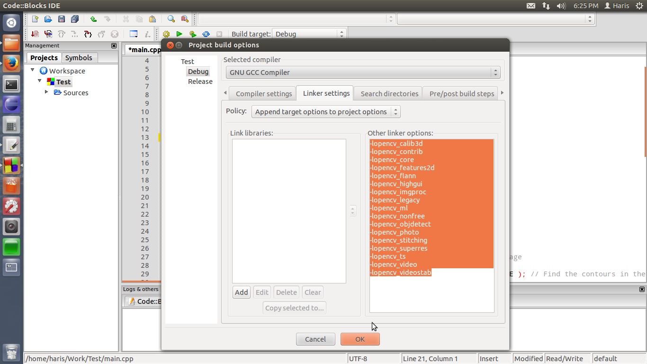Save the current file with the floppy icon
The width and height of the screenshot is (647, 364).
pyautogui.click(x=61, y=19)
